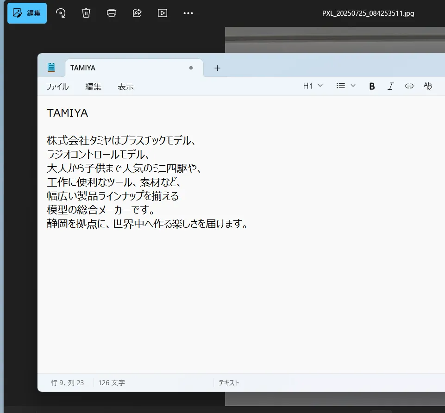Click the line ラジオコントロールモデル、
445x413 pixels.
coord(98,155)
